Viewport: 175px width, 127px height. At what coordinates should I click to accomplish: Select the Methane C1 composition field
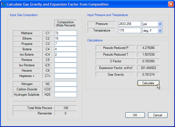pos(65,33)
